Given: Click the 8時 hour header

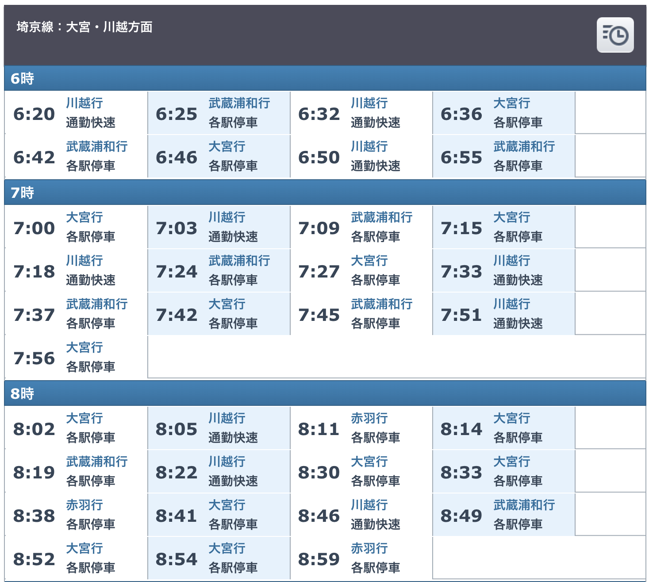Looking at the screenshot, I should tap(23, 393).
